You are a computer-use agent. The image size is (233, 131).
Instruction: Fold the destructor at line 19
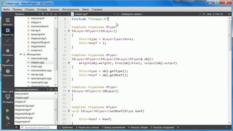tap(69, 91)
